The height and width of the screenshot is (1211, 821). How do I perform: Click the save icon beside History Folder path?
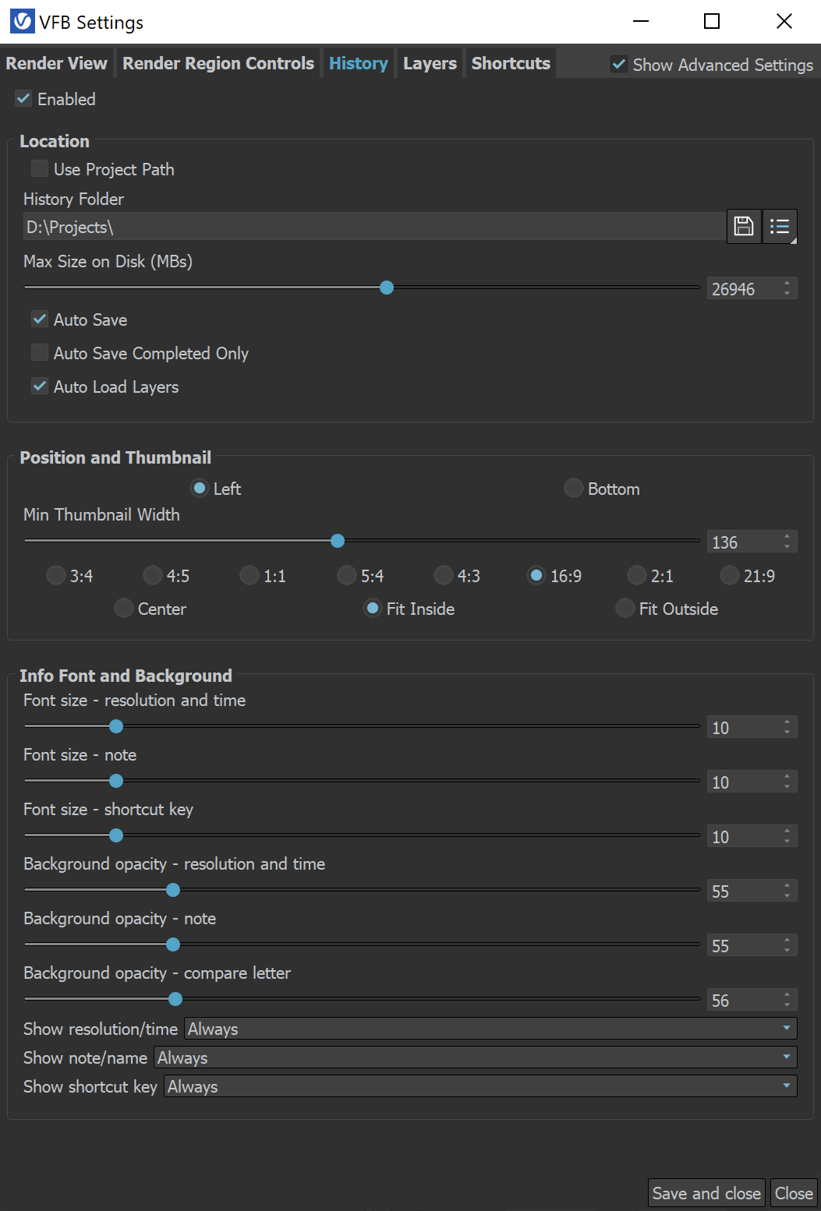(744, 227)
